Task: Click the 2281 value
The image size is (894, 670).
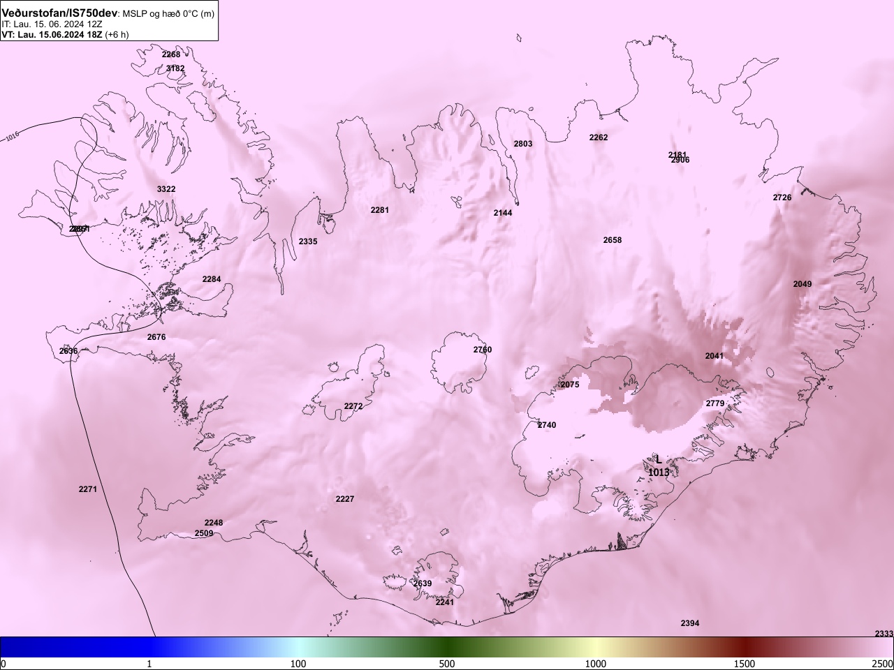Action: (x=380, y=210)
